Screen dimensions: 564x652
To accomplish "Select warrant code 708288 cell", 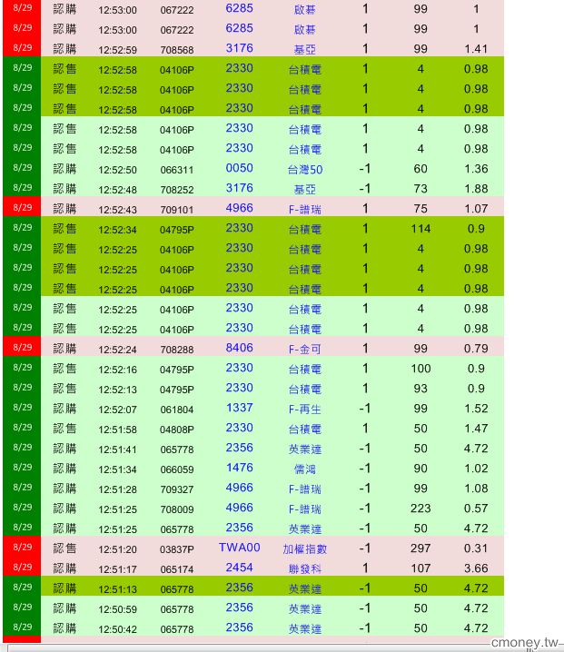I will coord(177,350).
